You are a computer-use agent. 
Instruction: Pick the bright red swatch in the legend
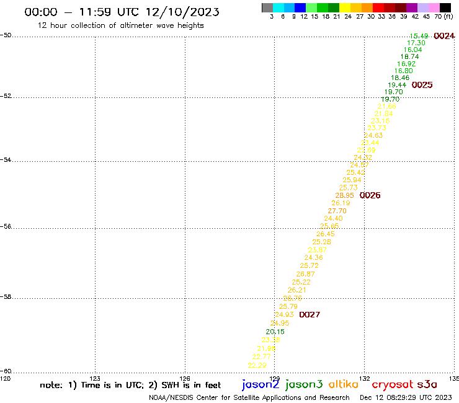click(x=378, y=7)
